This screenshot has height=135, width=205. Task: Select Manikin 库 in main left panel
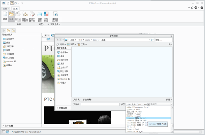click(10, 62)
